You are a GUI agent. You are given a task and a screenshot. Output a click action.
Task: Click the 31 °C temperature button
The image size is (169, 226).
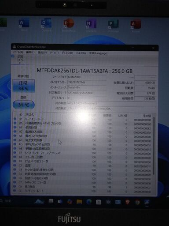point(24,105)
